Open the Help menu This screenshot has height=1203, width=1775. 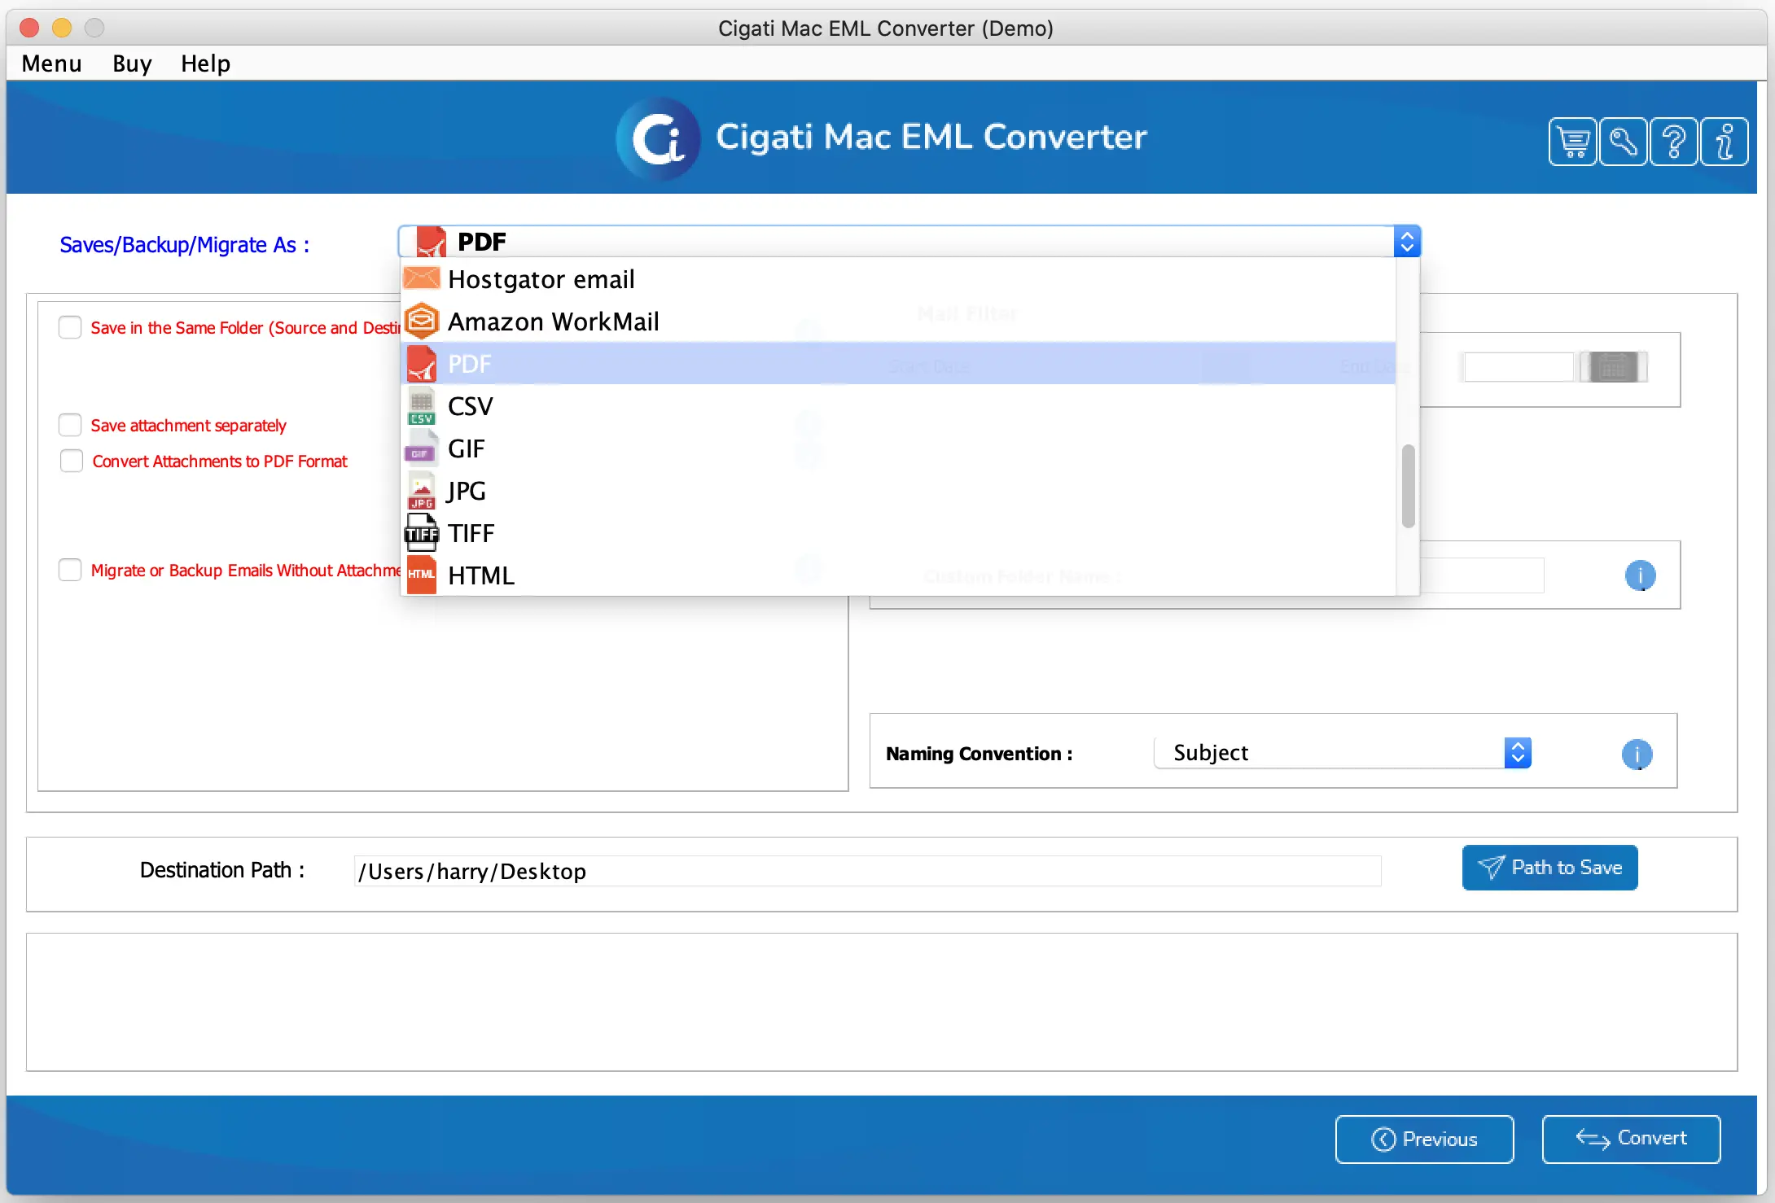pos(205,63)
